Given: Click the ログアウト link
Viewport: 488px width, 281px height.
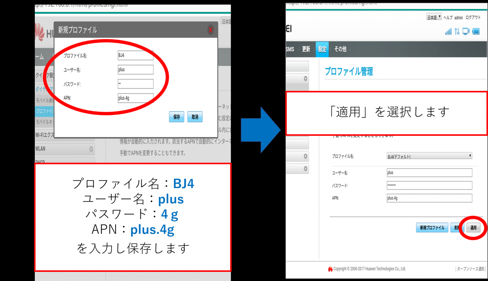Looking at the screenshot, I should tap(473, 18).
